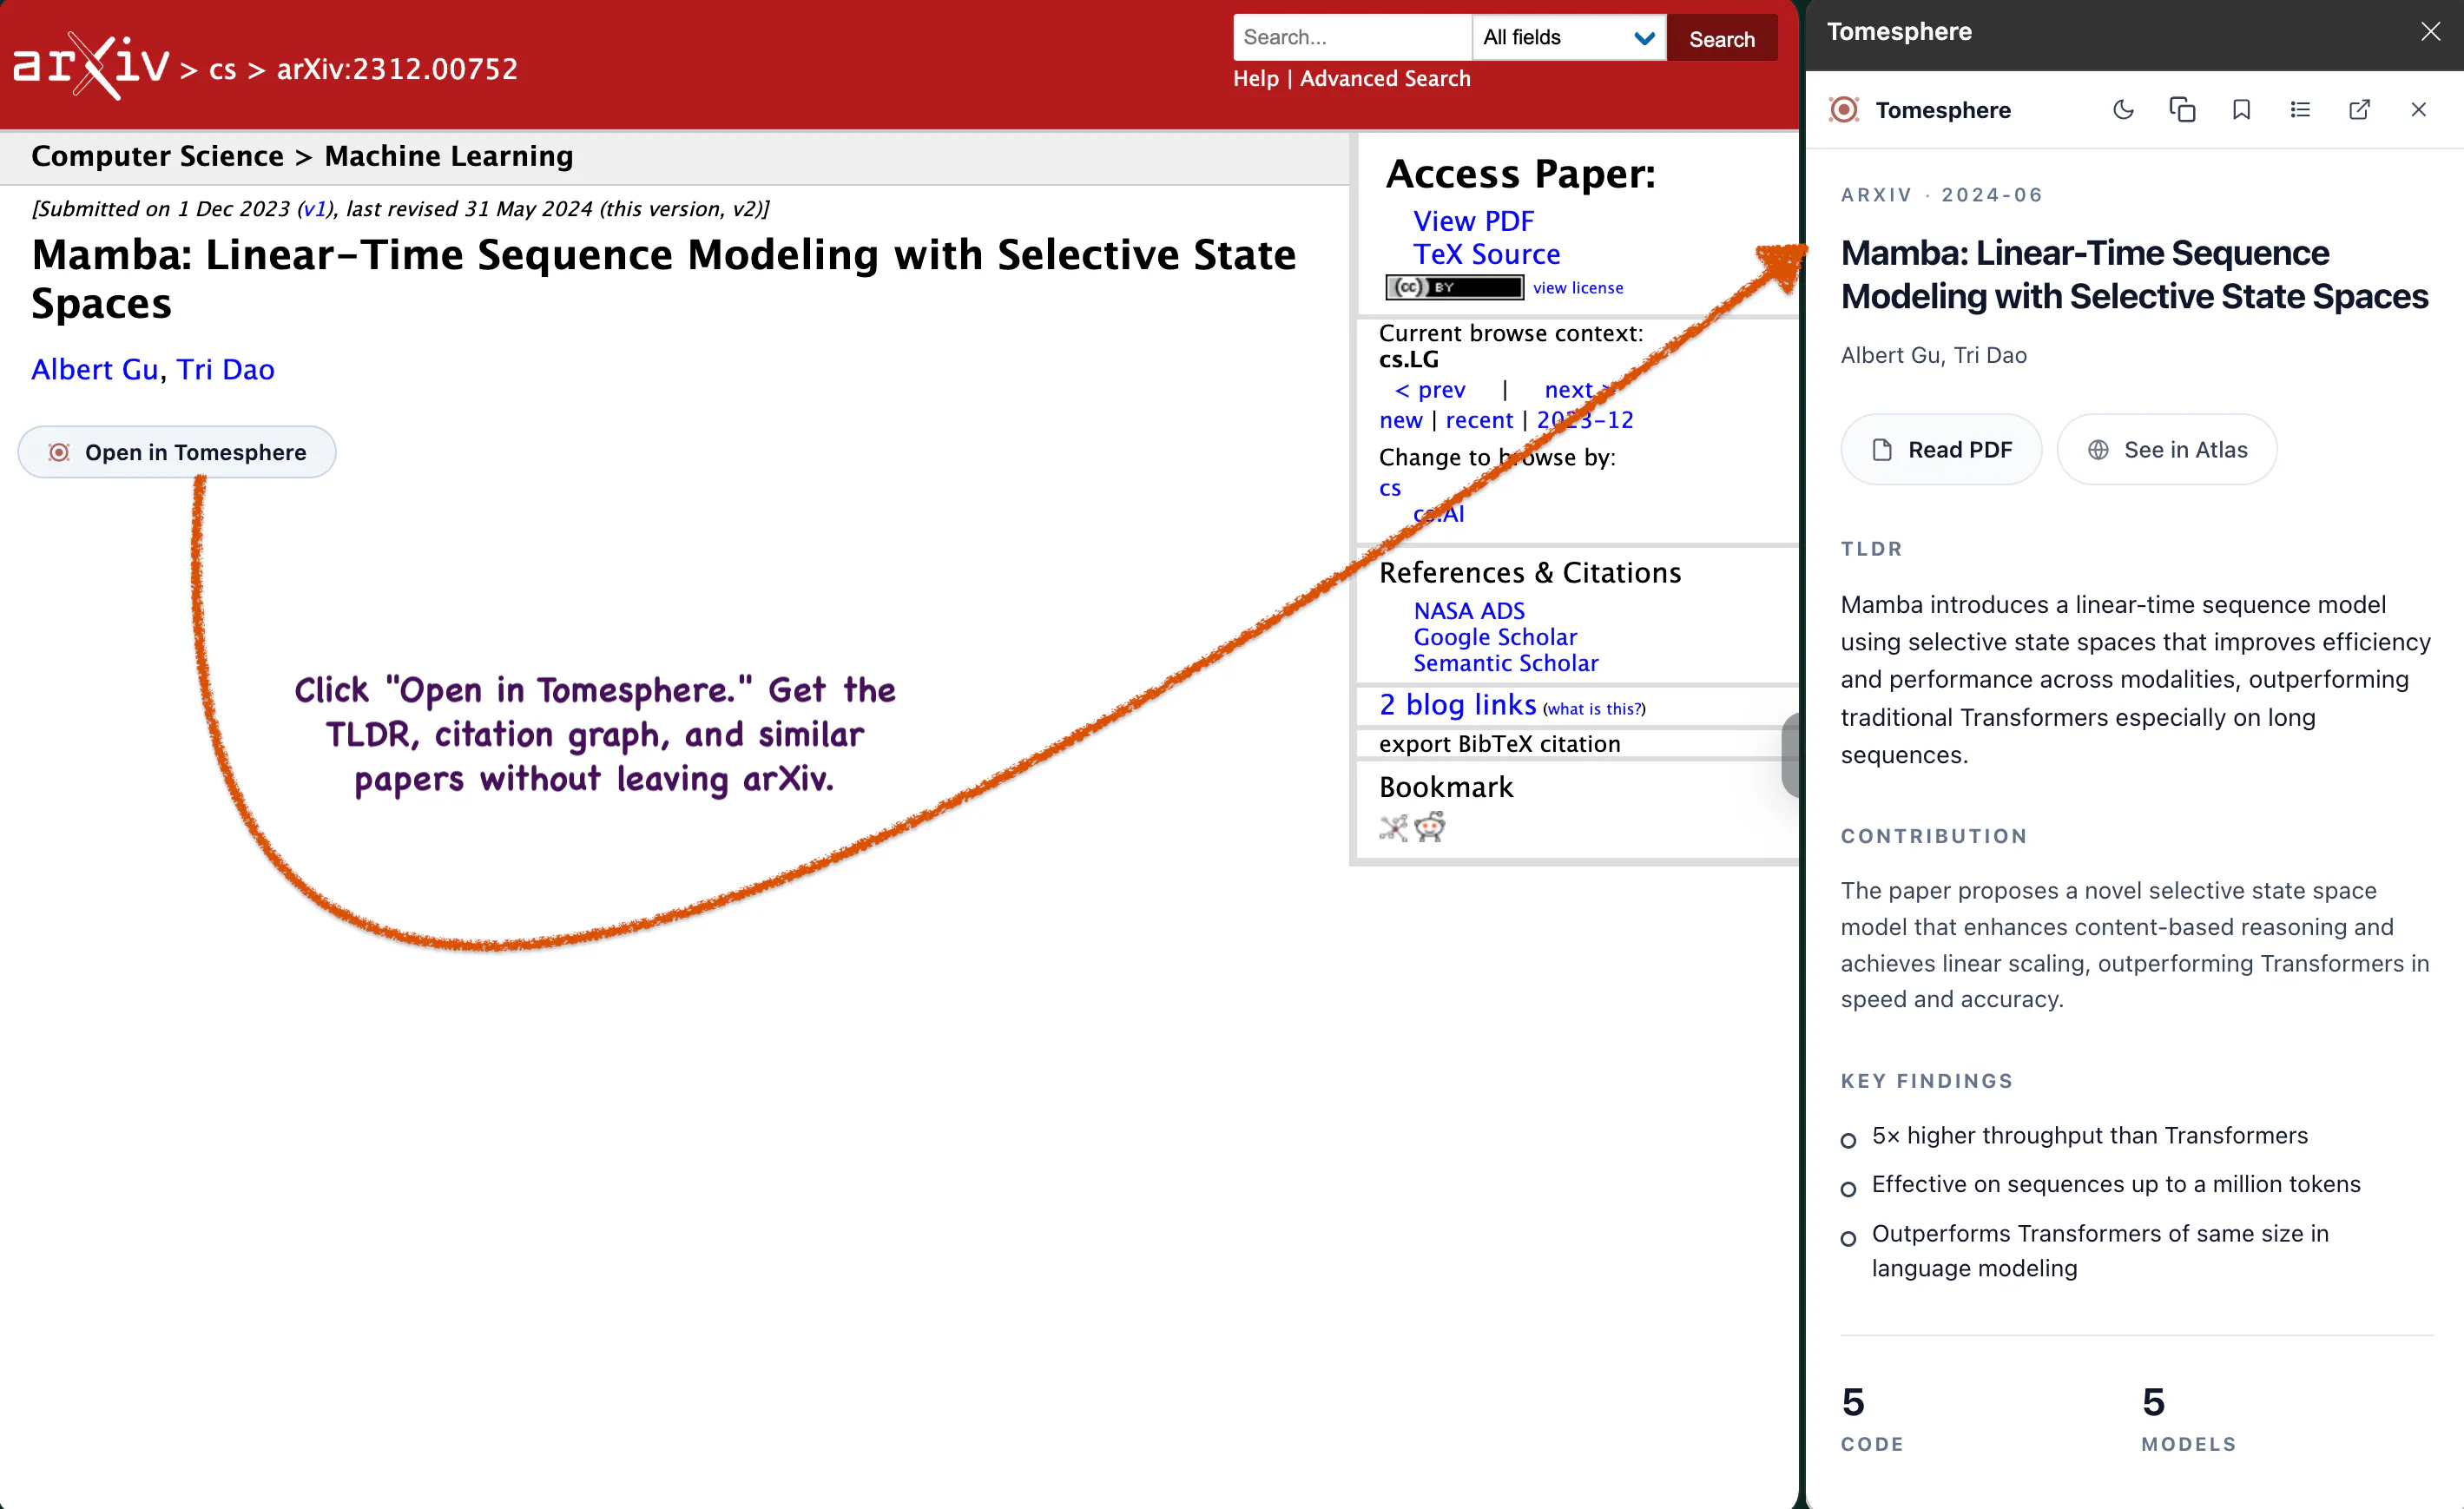Screen dimensions: 2464x1509
Task: Open the Semantic Scholar link
Action: pyautogui.click(x=1506, y=663)
